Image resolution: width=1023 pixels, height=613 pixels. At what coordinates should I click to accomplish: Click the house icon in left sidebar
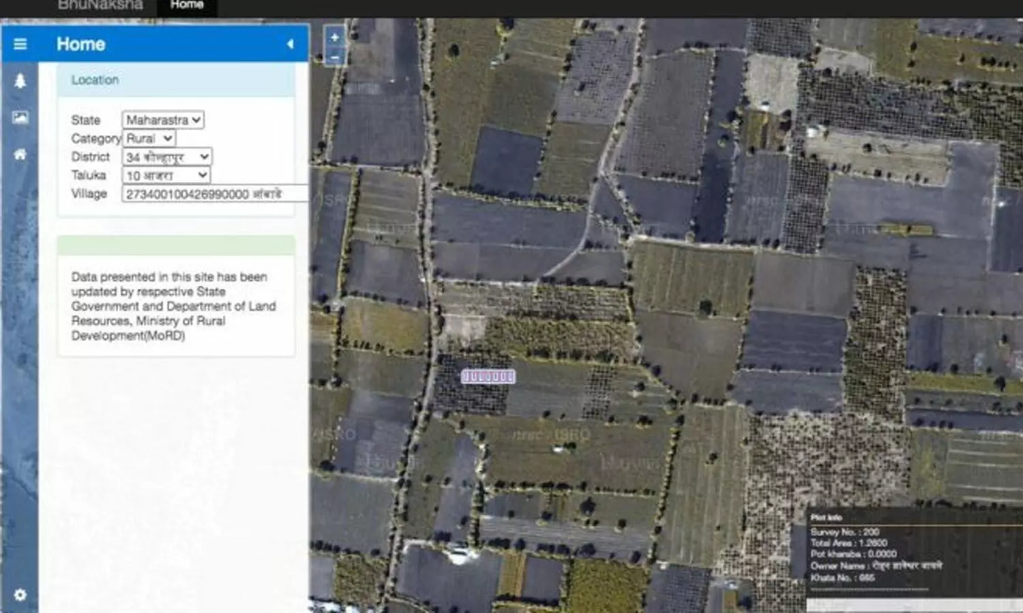coord(20,155)
